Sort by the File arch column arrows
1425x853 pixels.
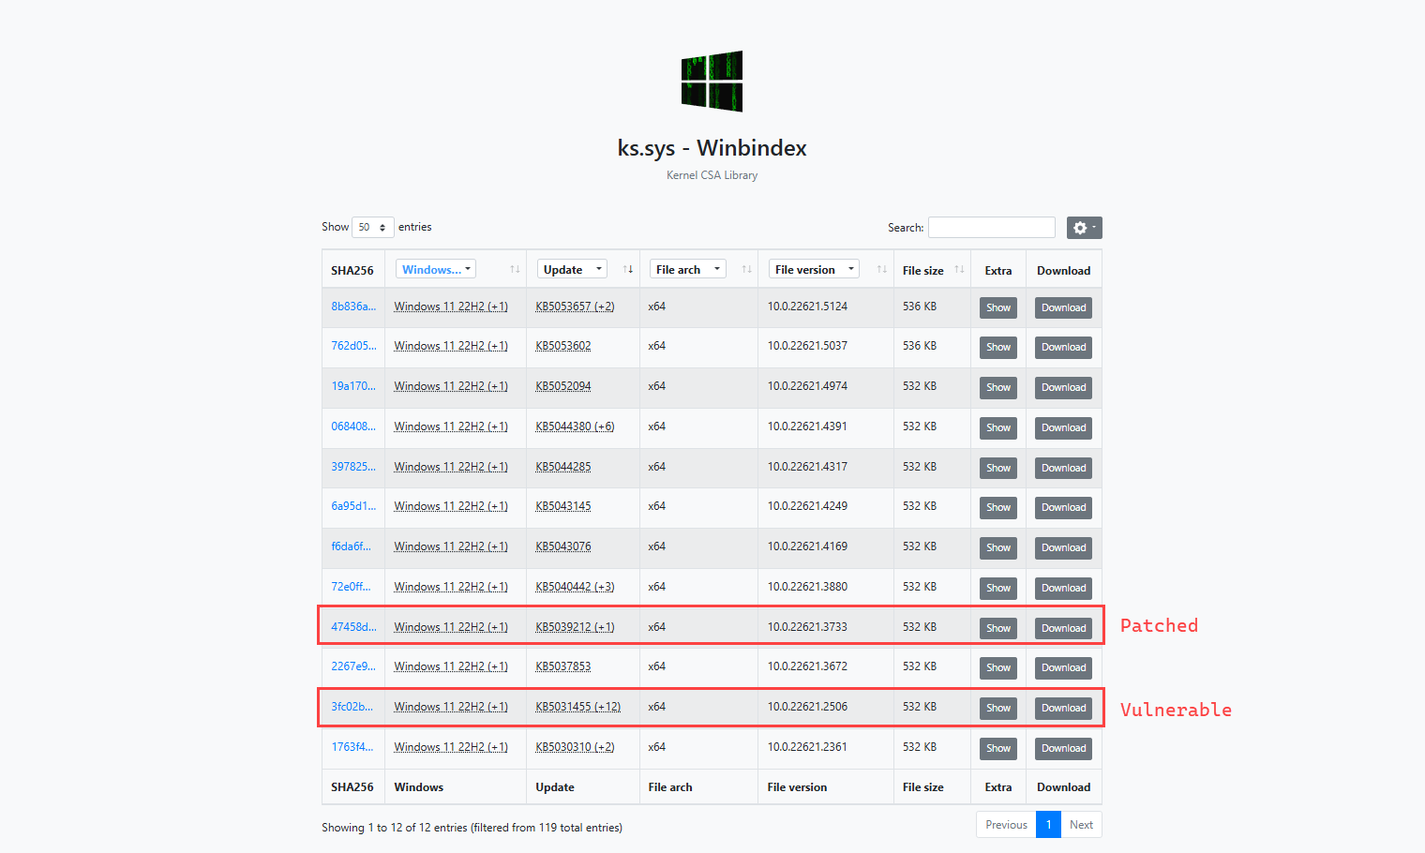coord(747,269)
